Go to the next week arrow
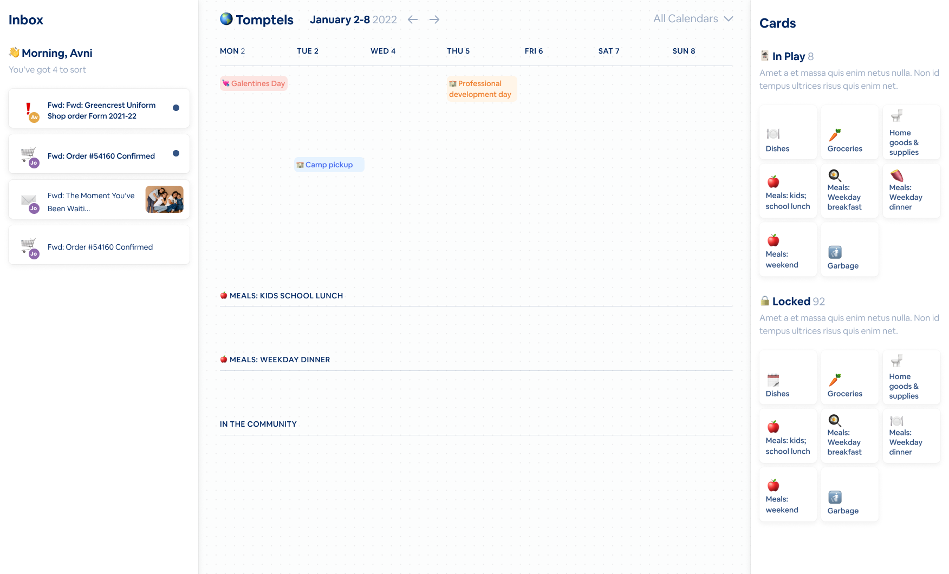Image resolution: width=949 pixels, height=574 pixels. click(x=434, y=19)
